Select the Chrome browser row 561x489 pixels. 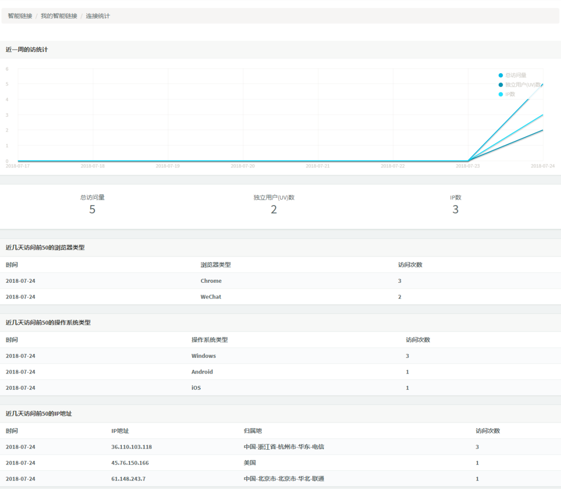[x=211, y=281]
